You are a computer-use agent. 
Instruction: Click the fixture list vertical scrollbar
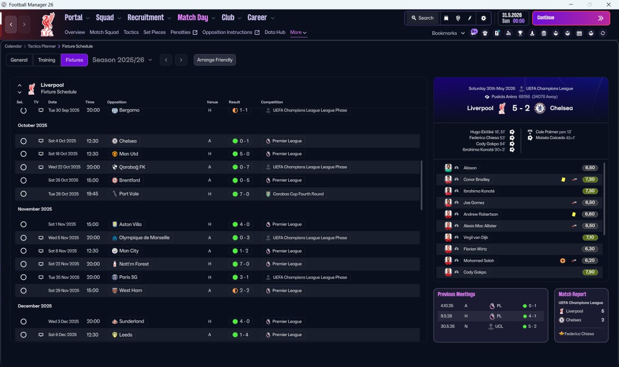(x=422, y=185)
